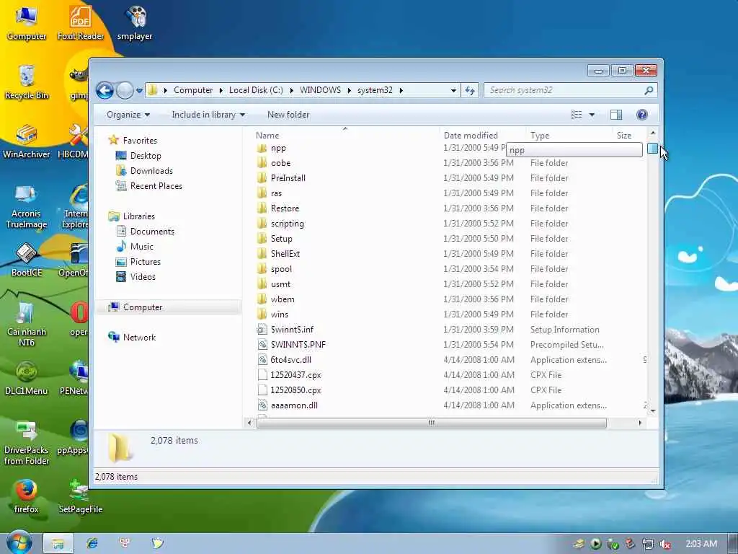Click the Refresh button beside address bar
The image size is (738, 554).
[x=470, y=90]
